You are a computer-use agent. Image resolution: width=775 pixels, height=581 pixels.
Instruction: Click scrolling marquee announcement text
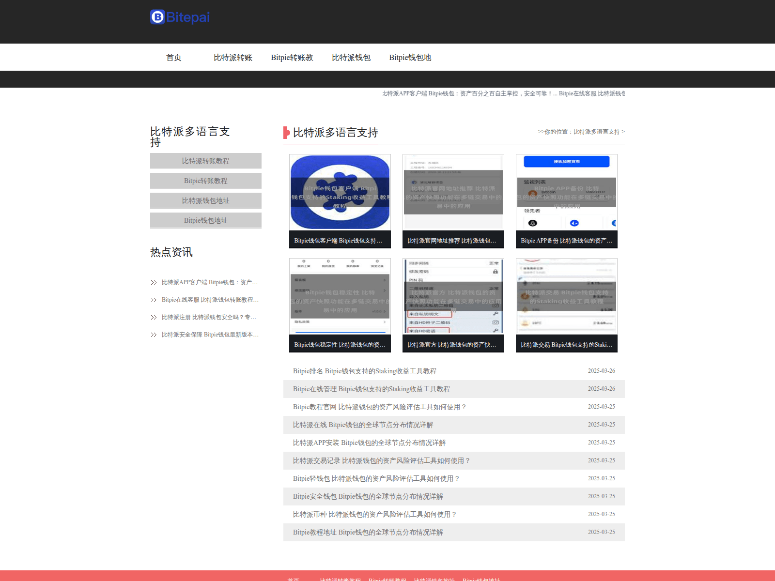click(x=503, y=93)
